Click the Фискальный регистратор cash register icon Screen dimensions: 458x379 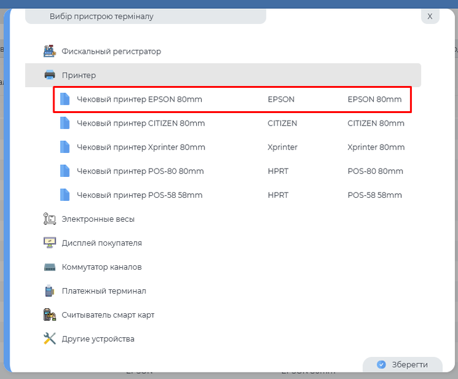tap(50, 51)
